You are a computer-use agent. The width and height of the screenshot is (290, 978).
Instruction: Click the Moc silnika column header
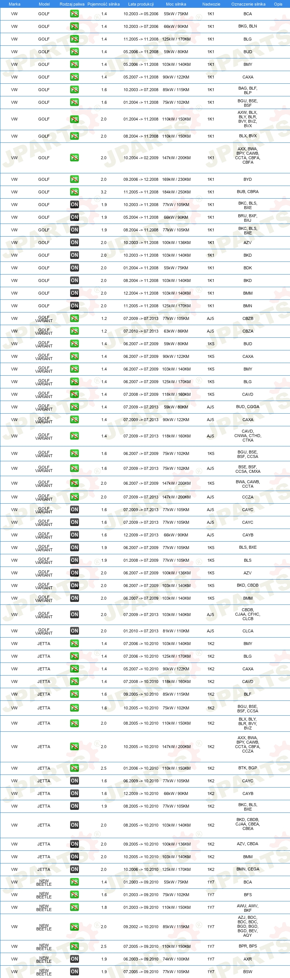[176, 4]
